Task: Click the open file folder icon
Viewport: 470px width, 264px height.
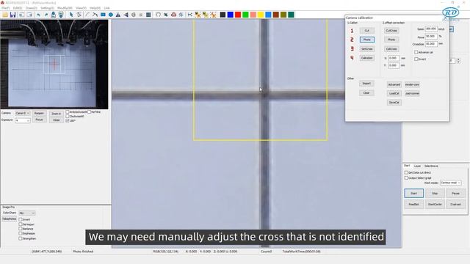Action: coord(5,15)
